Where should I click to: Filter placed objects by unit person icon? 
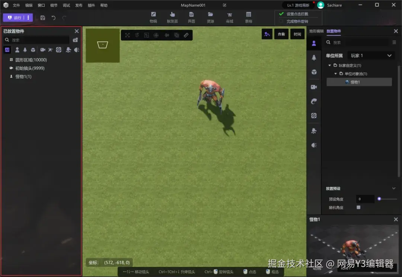(x=17, y=50)
